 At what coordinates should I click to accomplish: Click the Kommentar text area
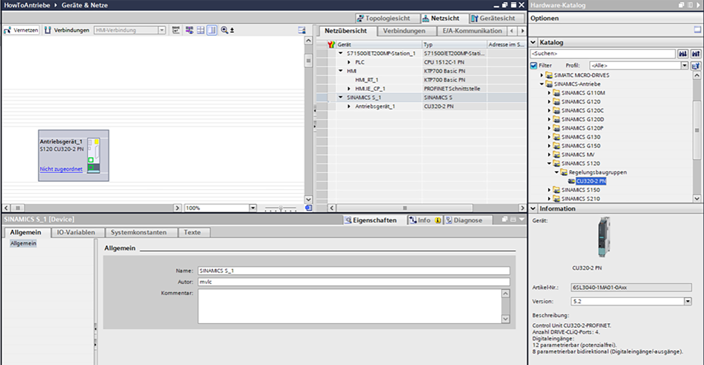point(350,306)
